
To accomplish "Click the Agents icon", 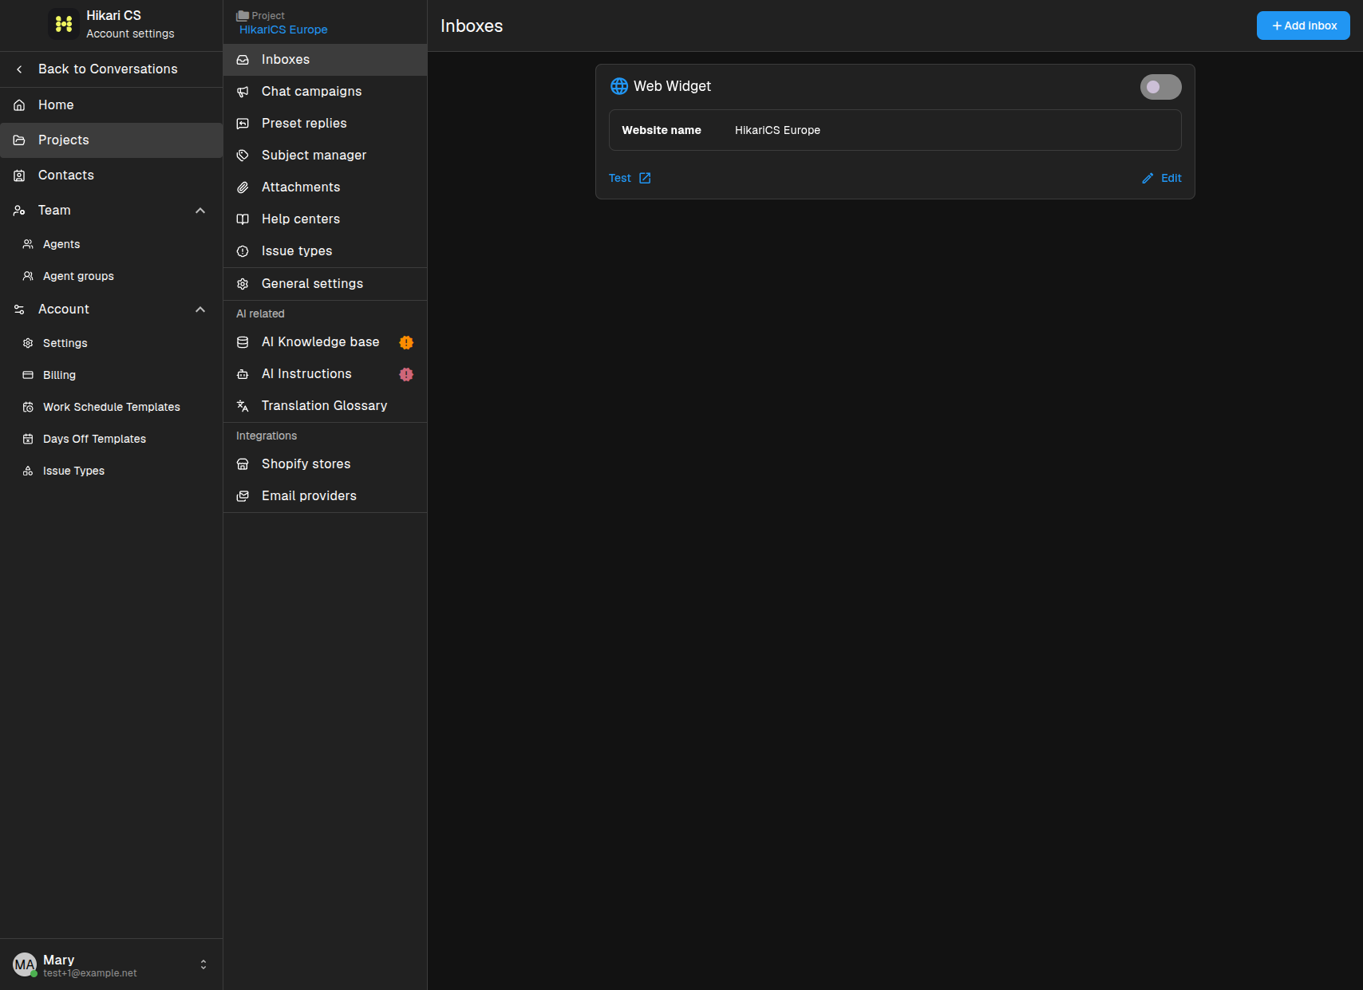I will coord(28,244).
